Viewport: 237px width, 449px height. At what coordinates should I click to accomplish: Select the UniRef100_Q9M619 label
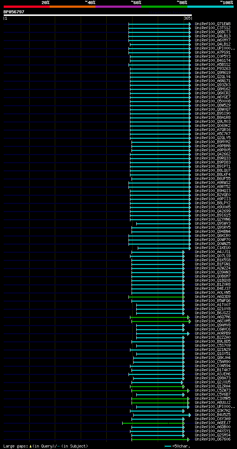213,73
